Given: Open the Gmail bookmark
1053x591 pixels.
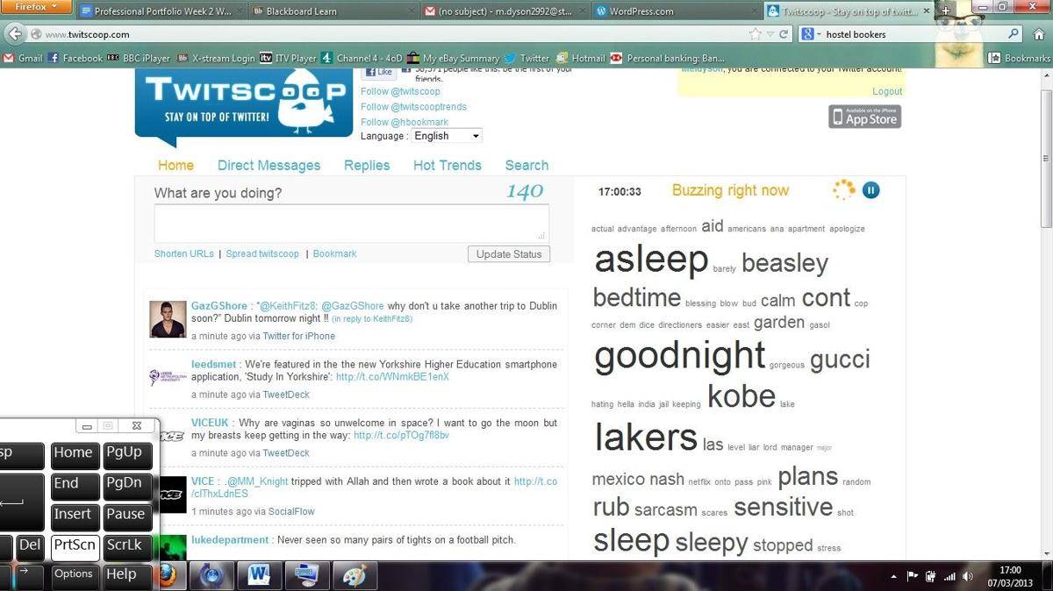Looking at the screenshot, I should pos(23,58).
